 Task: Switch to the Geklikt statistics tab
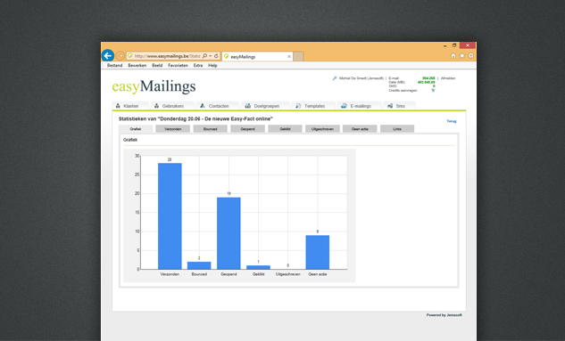(285, 128)
